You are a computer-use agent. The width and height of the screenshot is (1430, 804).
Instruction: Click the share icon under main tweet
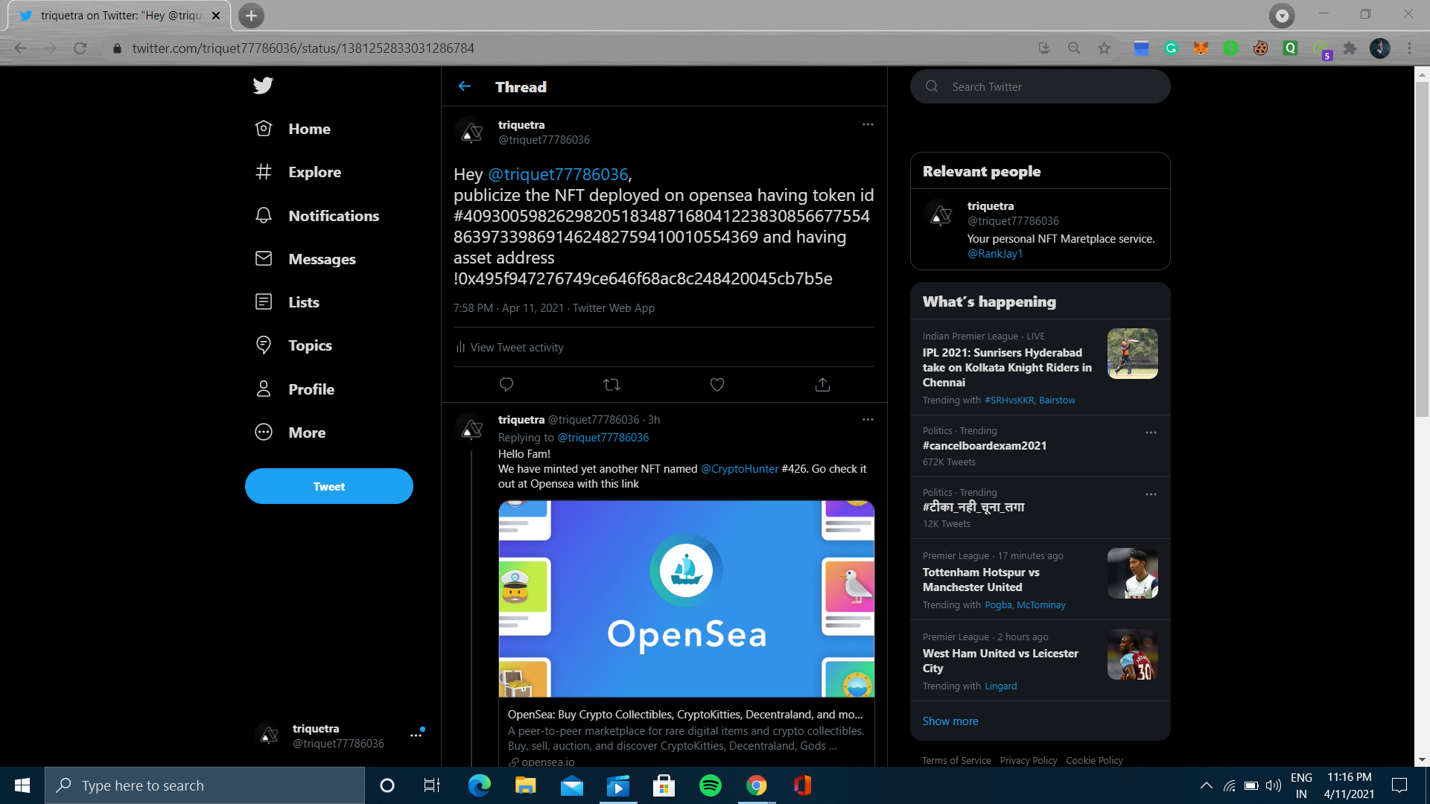coord(822,385)
